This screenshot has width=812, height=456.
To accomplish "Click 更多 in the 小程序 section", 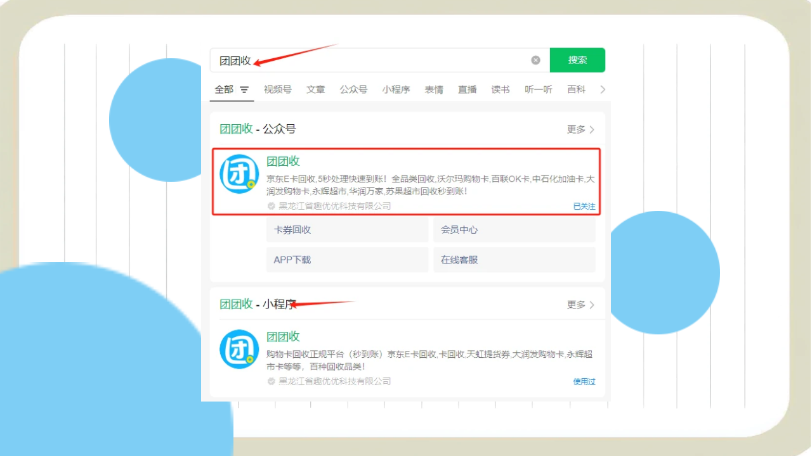I will [580, 305].
